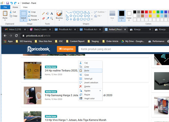This screenshot has width=169, height=122.
Task: Activate the Magnifier tool
Action: tap(52, 18)
